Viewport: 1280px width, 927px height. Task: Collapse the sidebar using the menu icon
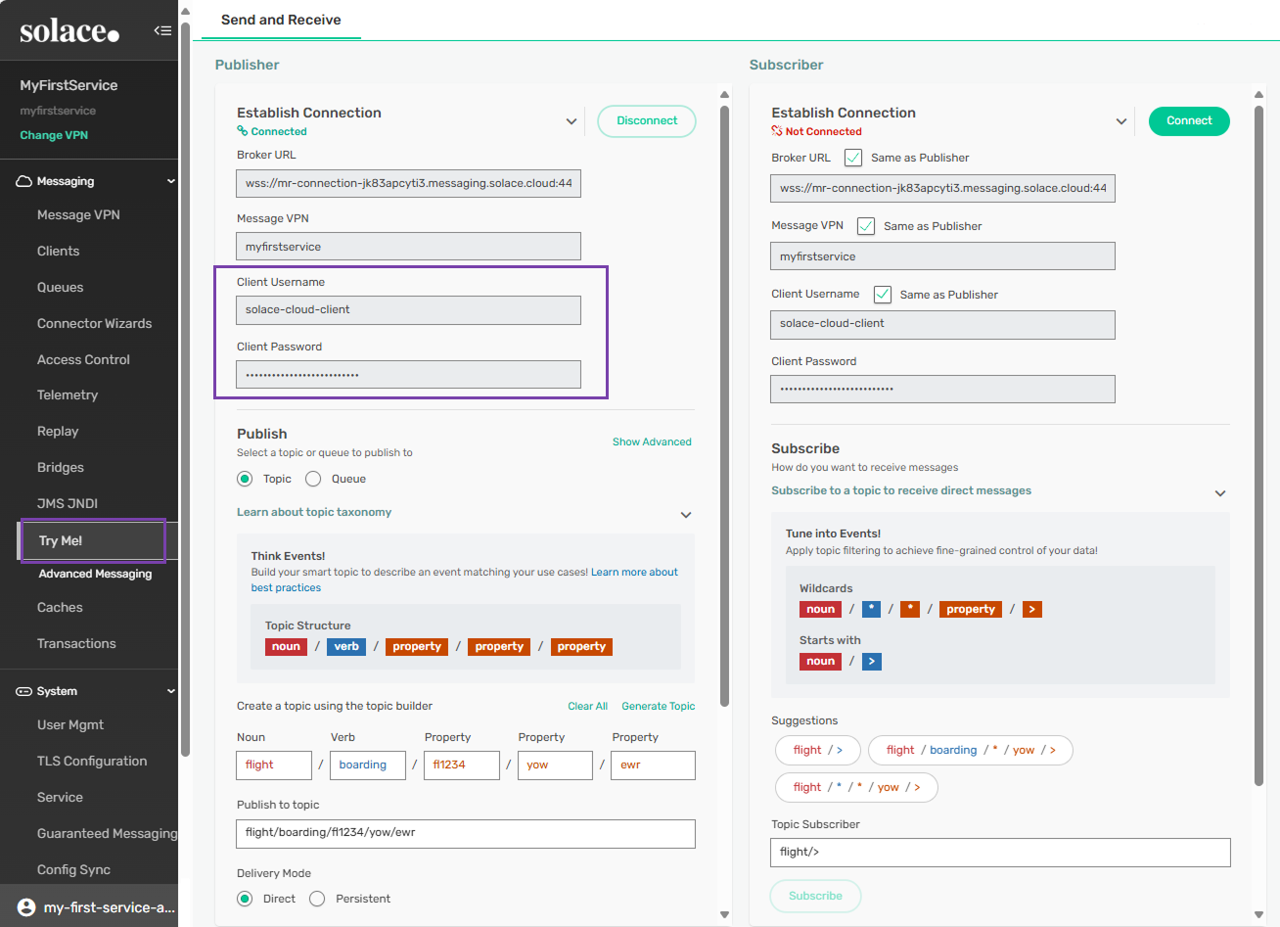162,30
